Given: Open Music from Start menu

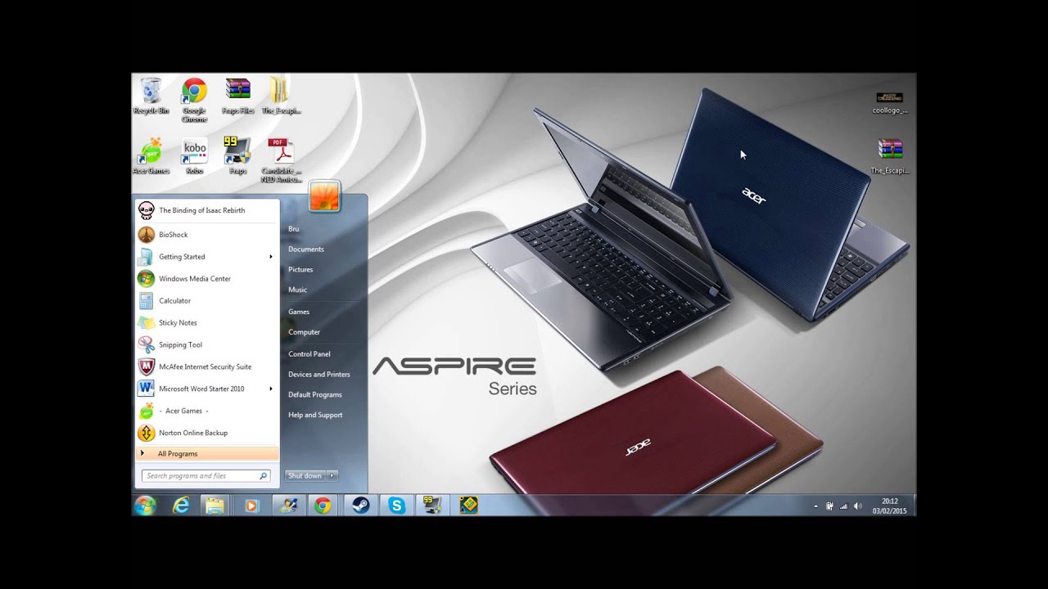Looking at the screenshot, I should (297, 290).
